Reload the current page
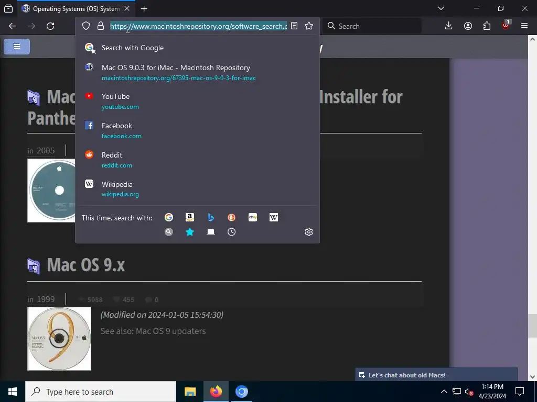The height and width of the screenshot is (402, 537). tap(50, 26)
